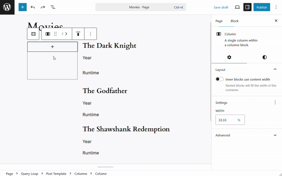Open the preview device view icon

point(237,7)
